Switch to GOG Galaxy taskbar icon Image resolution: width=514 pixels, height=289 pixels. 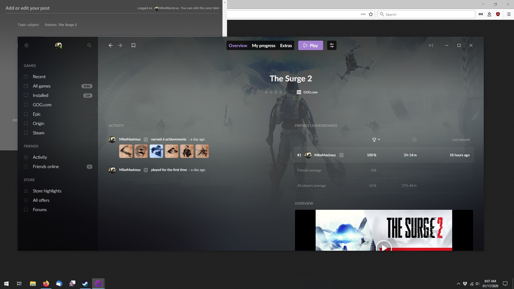pos(98,284)
